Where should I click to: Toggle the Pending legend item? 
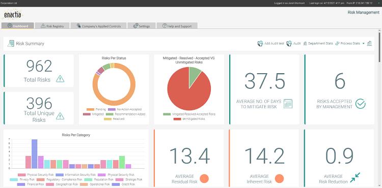pos(96,110)
